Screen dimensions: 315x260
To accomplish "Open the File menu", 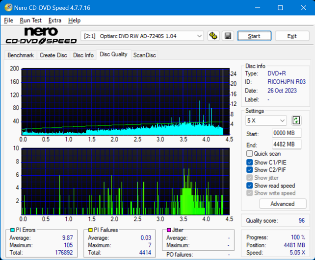I will 8,21.
